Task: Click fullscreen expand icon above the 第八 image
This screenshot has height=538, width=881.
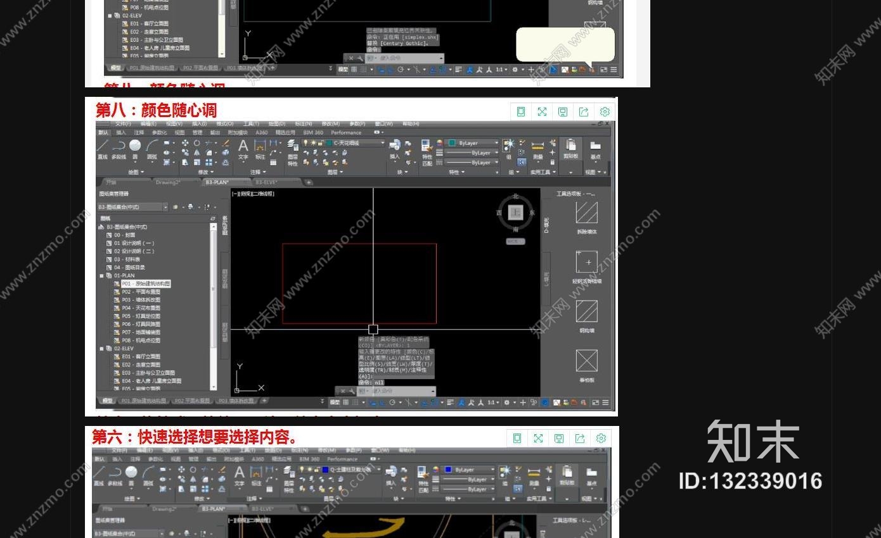Action: [542, 111]
